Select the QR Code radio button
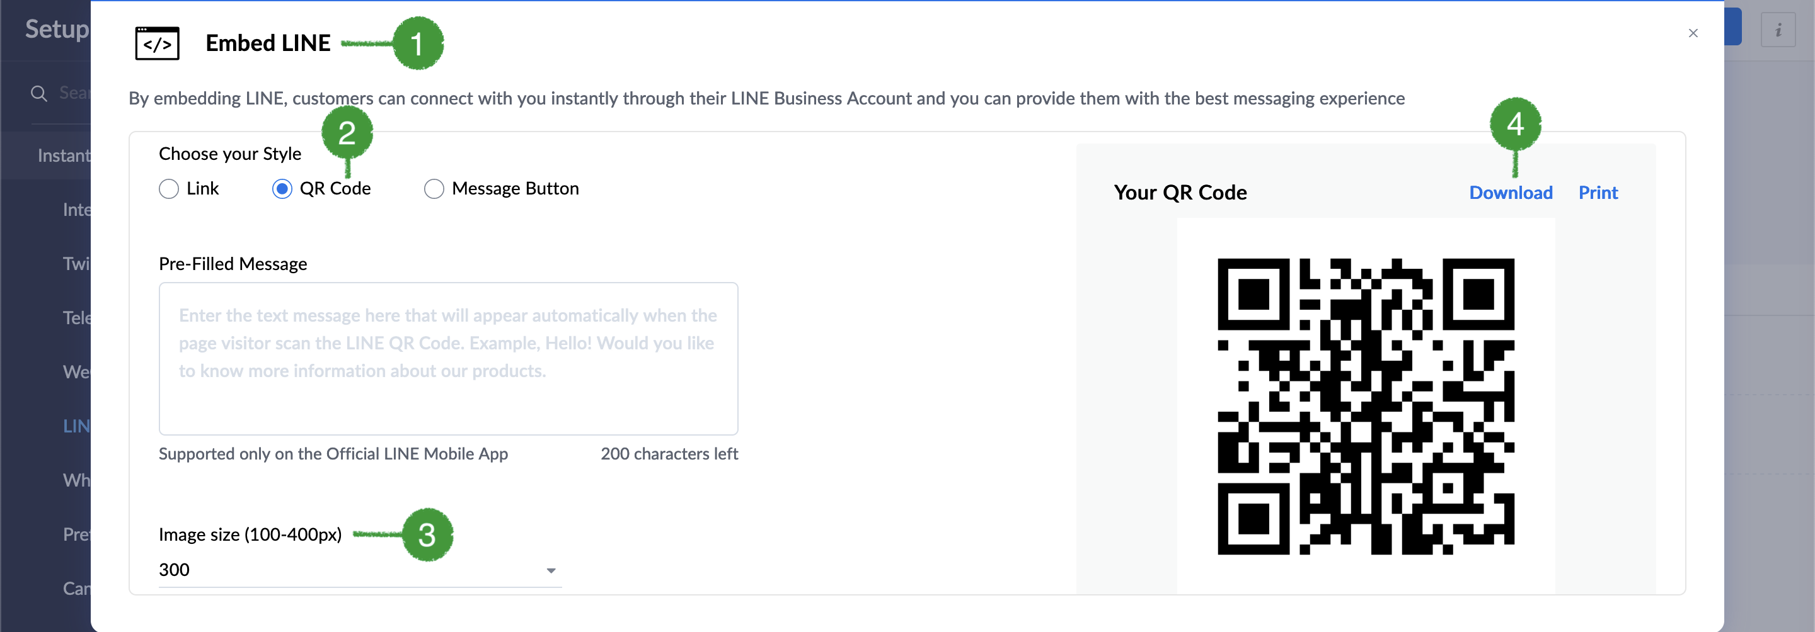The width and height of the screenshot is (1815, 632). point(282,189)
